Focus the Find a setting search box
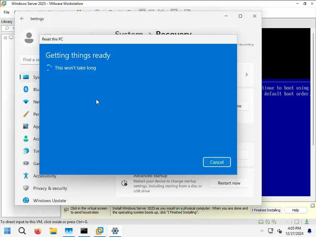Screen dimensions: 316x237 pos(30,60)
